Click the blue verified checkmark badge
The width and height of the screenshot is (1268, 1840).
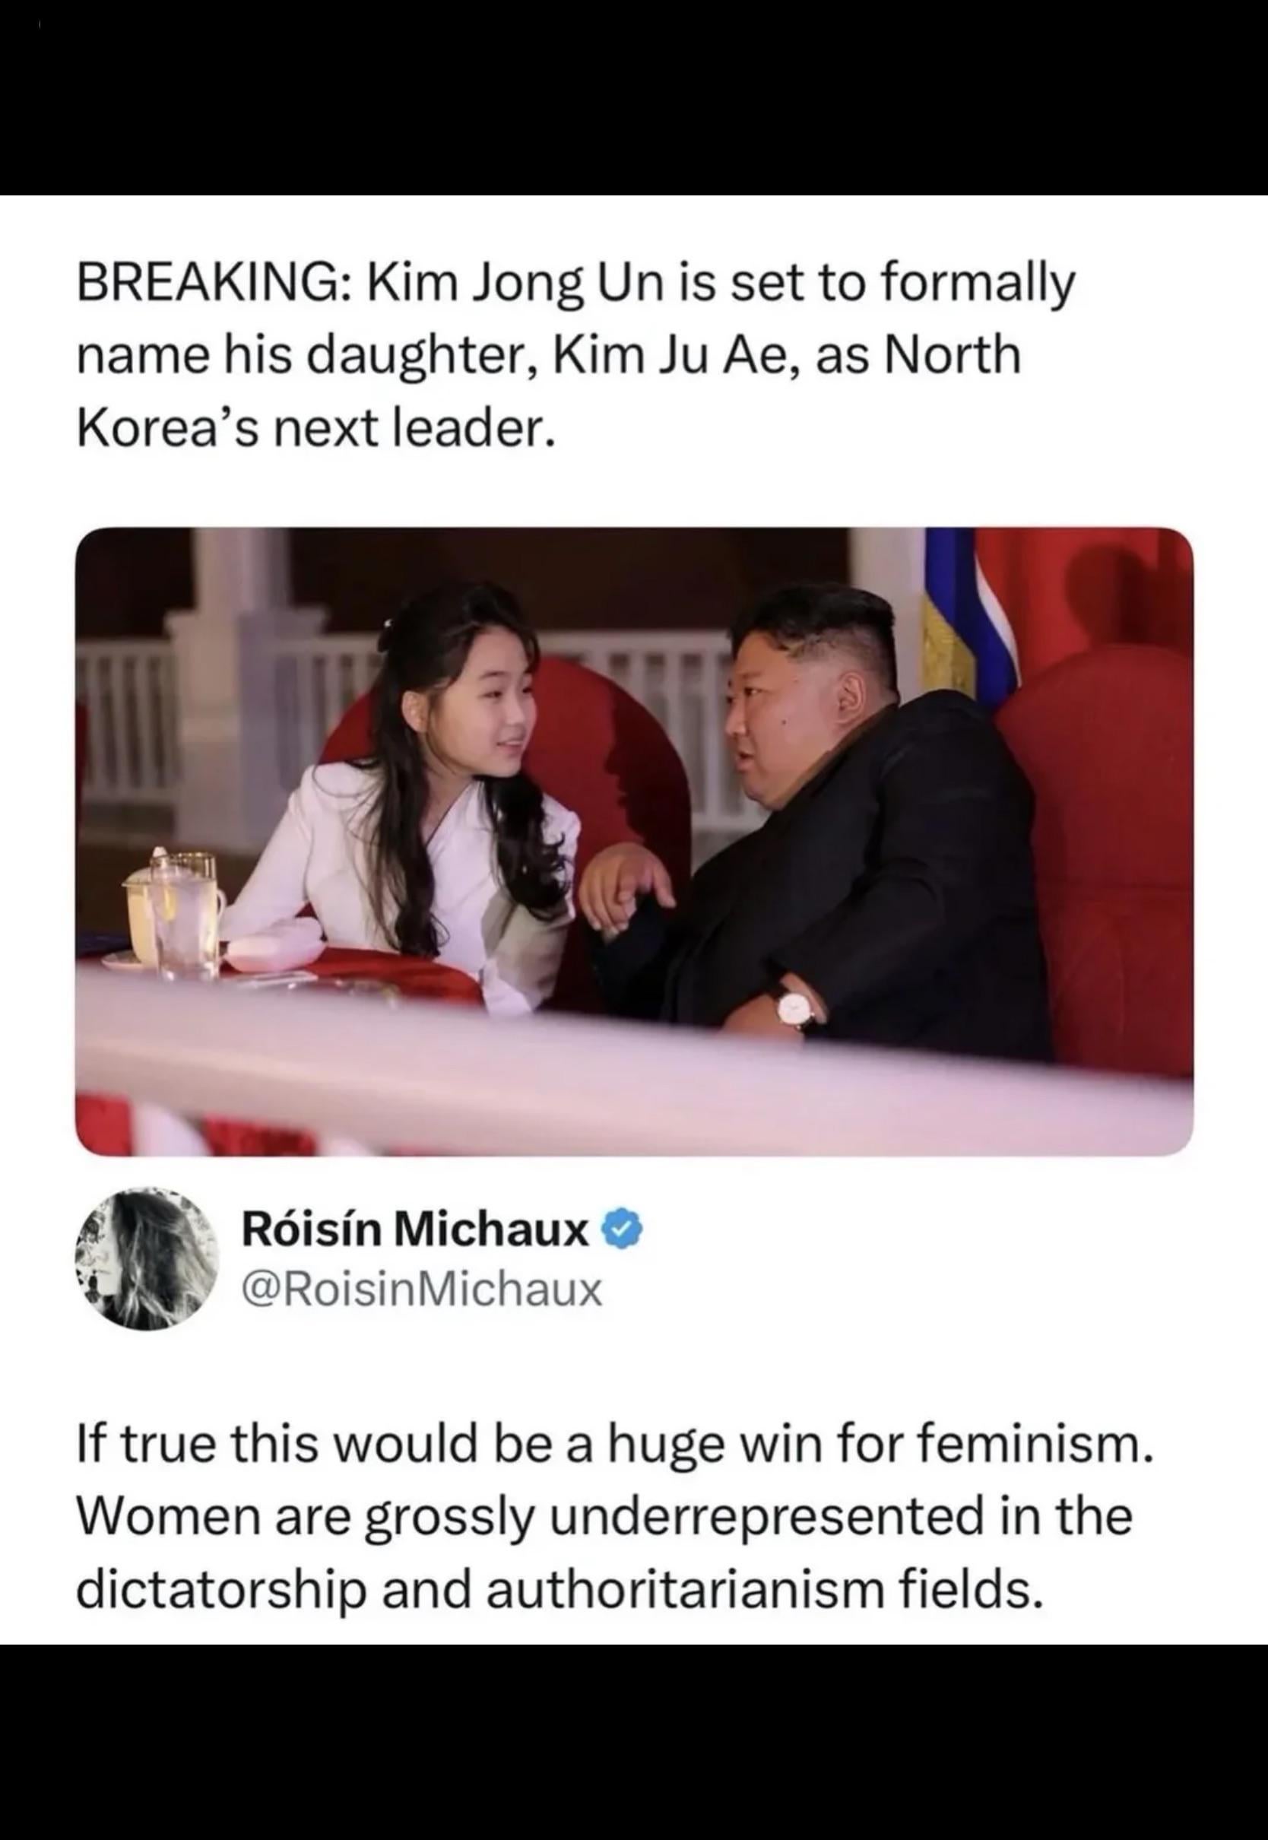coord(626,1232)
